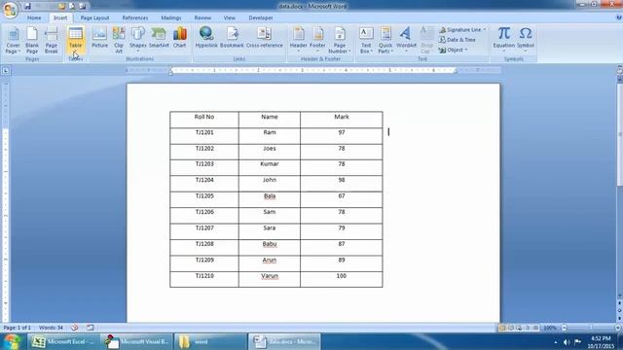This screenshot has width=623, height=350.
Task: Open the Page Number dropdown
Action: [340, 40]
